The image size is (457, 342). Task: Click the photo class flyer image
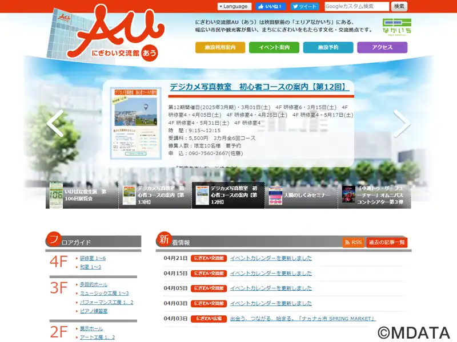coord(136,123)
